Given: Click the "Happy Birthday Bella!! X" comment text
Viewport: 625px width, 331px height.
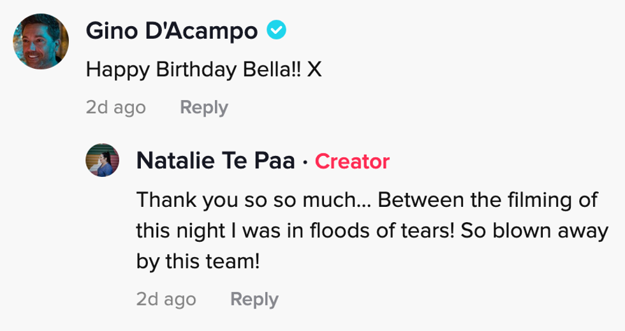Looking at the screenshot, I should (x=204, y=69).
